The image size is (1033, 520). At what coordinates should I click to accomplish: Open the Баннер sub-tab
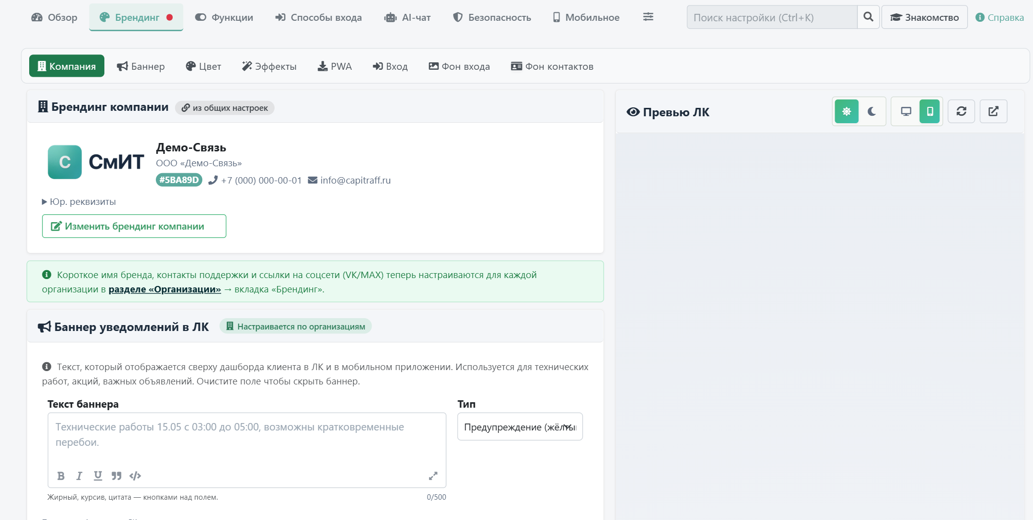141,66
